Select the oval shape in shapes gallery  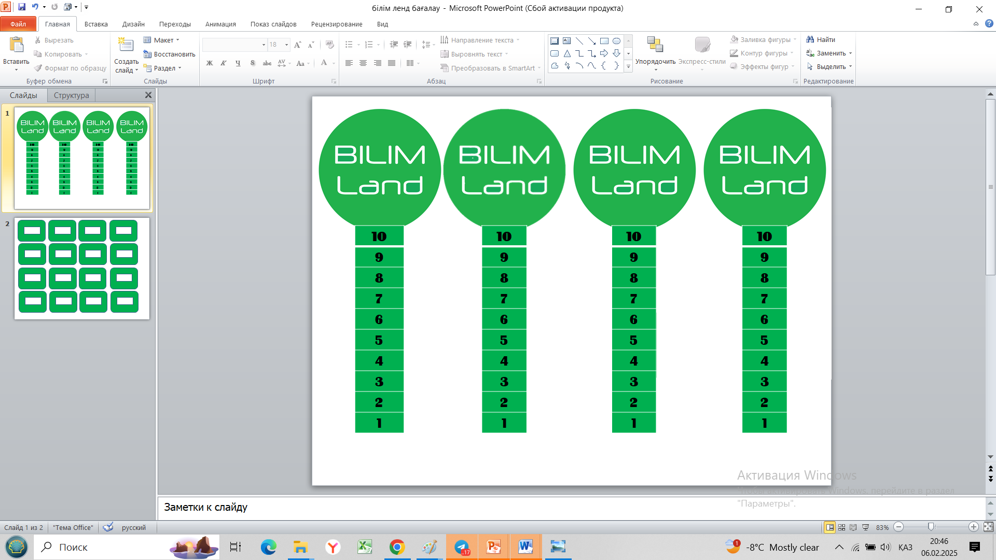(x=616, y=41)
